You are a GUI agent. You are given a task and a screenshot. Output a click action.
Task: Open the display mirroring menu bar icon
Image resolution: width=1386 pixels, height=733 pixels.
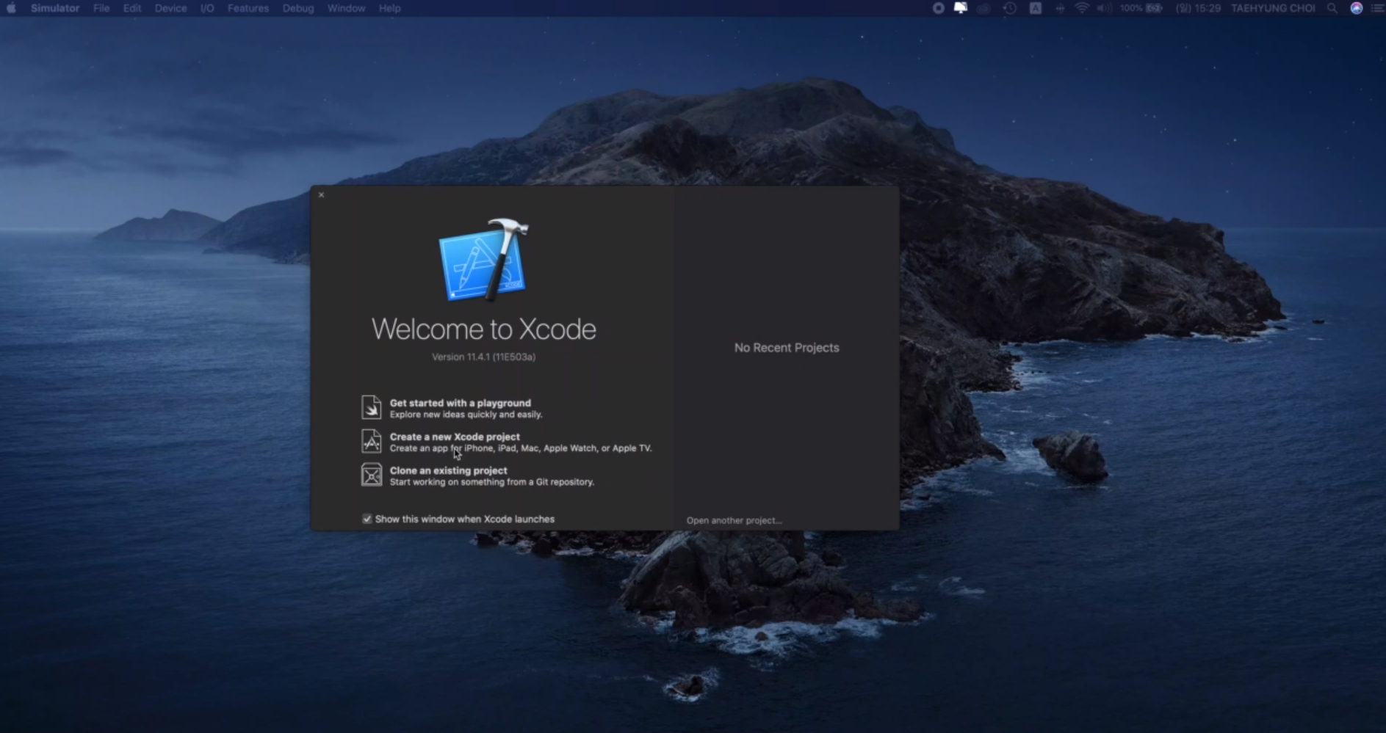961,8
